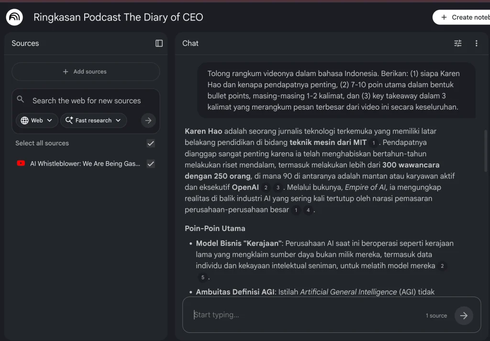Open citation 1 after teknik mesin MIT

coord(373,142)
